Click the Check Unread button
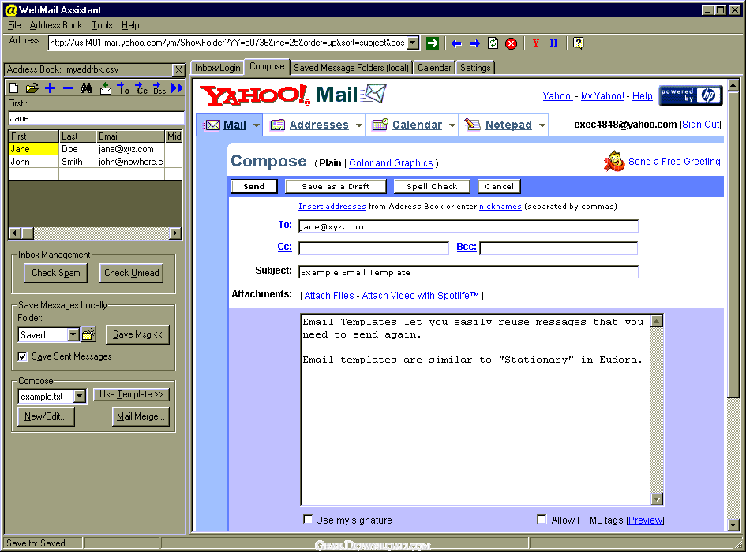746x552 pixels. click(x=131, y=273)
